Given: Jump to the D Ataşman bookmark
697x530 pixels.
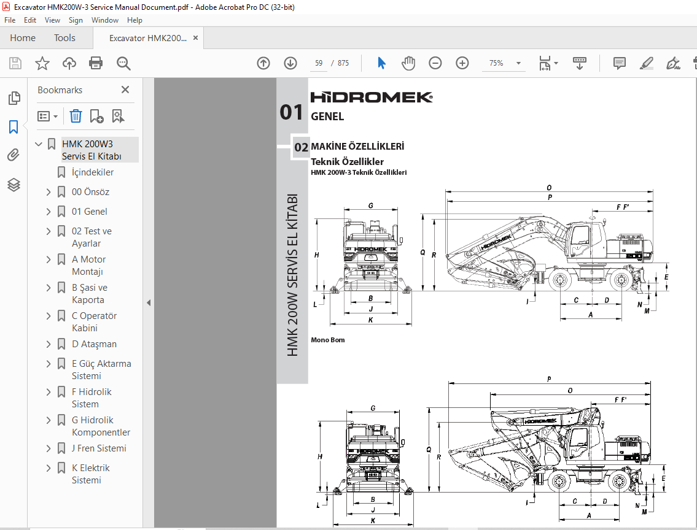Looking at the screenshot, I should (x=94, y=344).
